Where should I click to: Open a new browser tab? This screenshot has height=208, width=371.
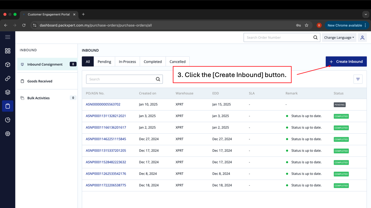(83, 14)
